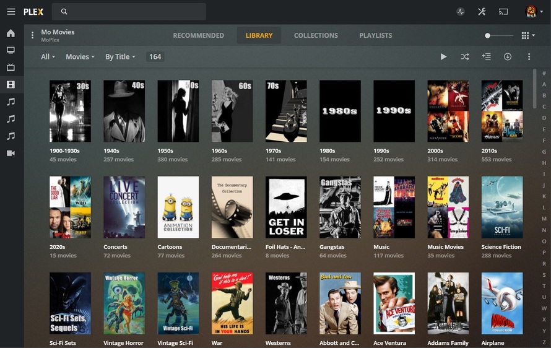Open the hamburger navigation menu
The image size is (551, 348).
point(11,12)
